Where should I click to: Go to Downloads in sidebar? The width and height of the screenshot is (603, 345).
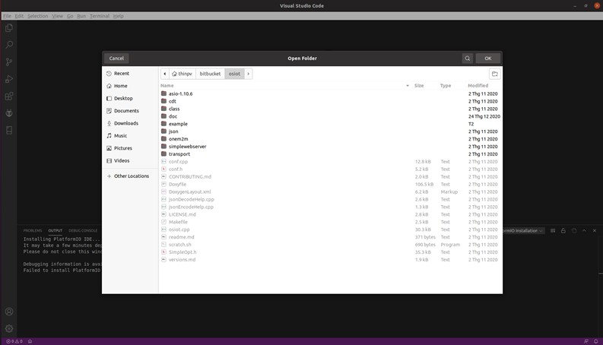tap(130, 123)
